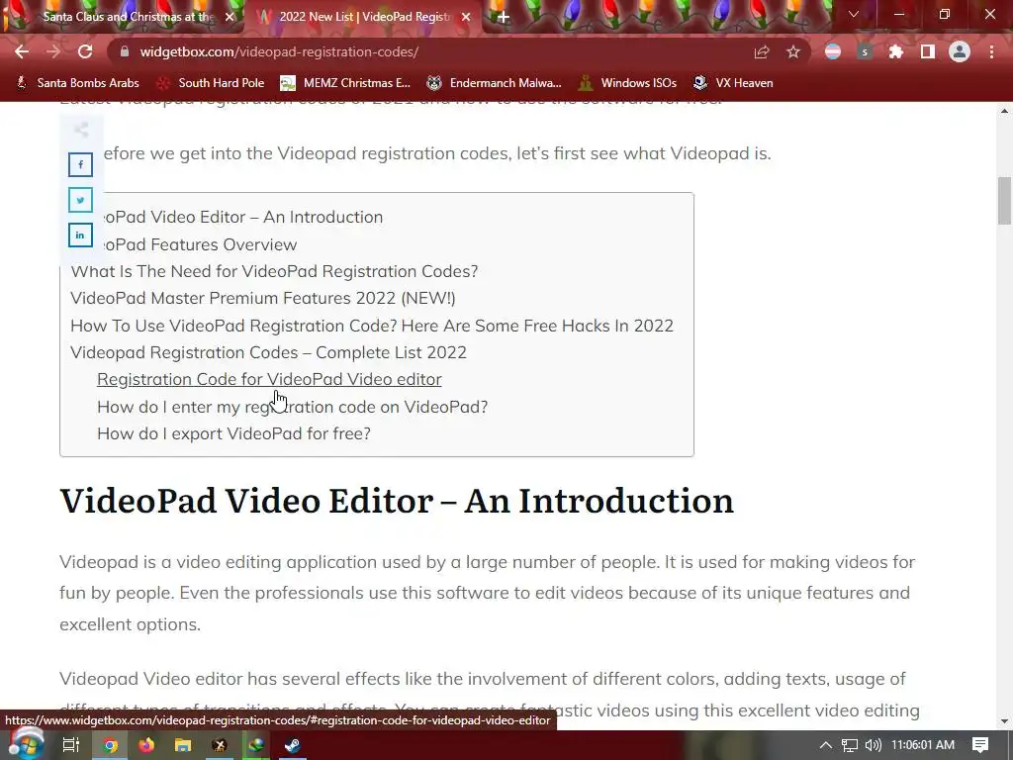
Task: Open Registration Code for VideoPad Video editor link
Action: 269,379
